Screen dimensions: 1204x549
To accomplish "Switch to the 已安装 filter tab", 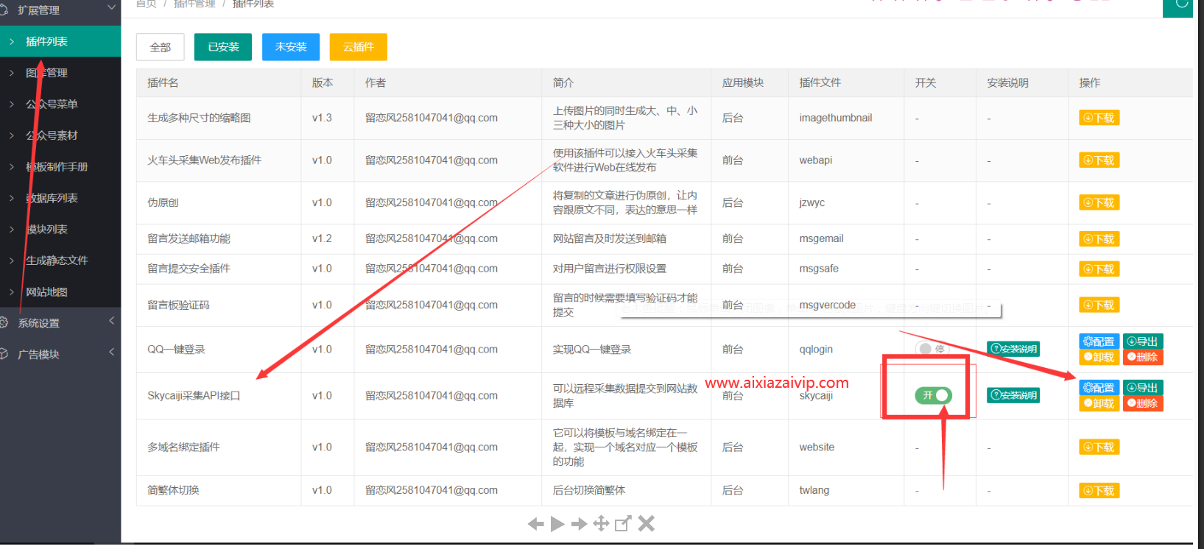I will click(x=223, y=47).
